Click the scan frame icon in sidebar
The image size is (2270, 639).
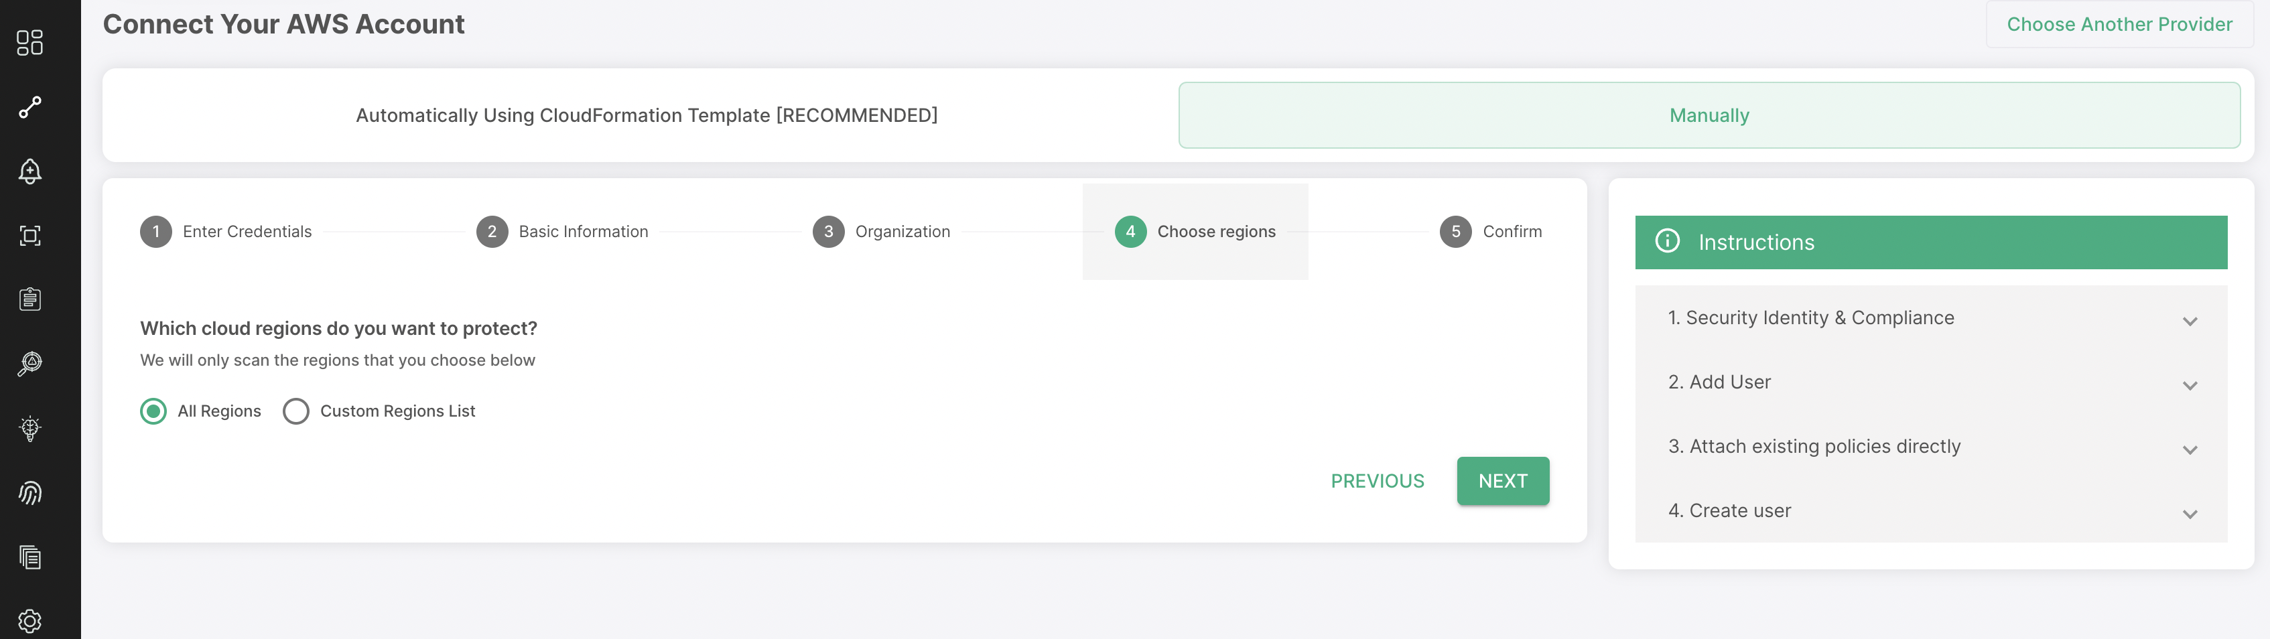coord(30,235)
